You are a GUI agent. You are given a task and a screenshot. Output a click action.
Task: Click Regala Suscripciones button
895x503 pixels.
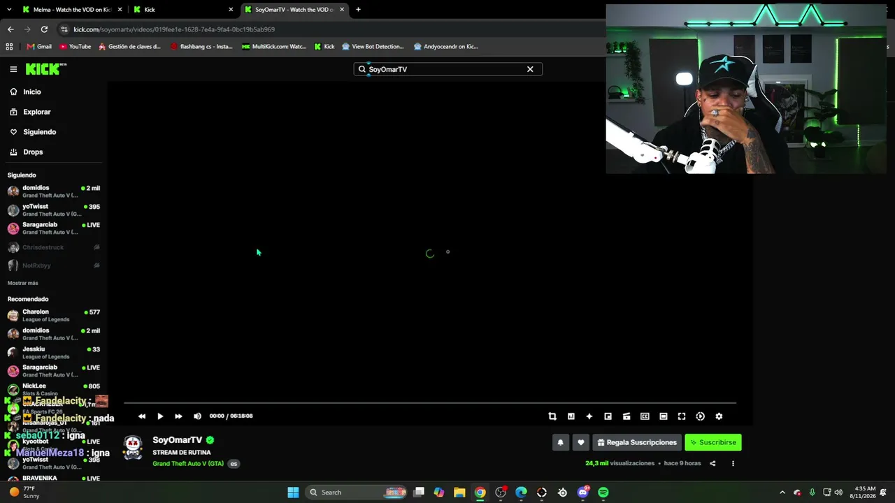pos(637,442)
